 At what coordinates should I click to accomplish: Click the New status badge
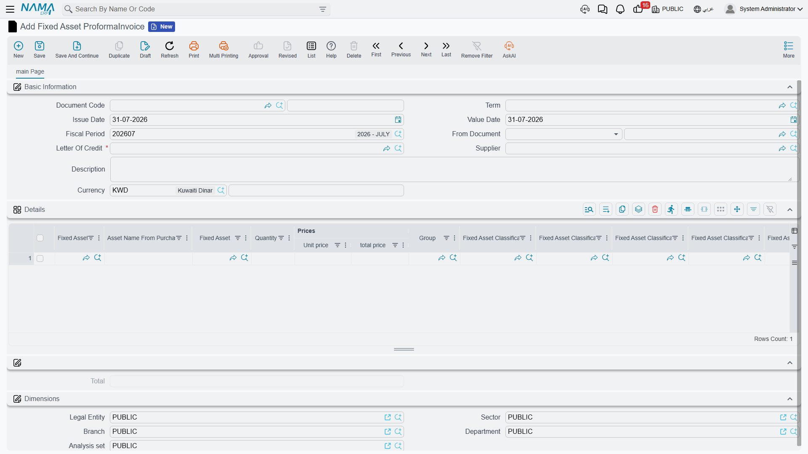162,26
